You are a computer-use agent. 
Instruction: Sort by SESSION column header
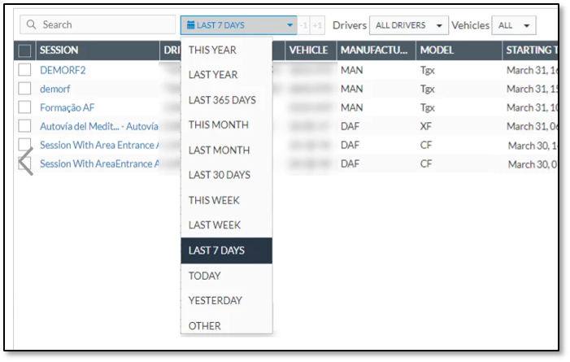point(98,50)
